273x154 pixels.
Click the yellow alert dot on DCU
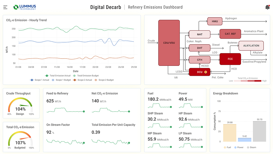tap(205, 72)
